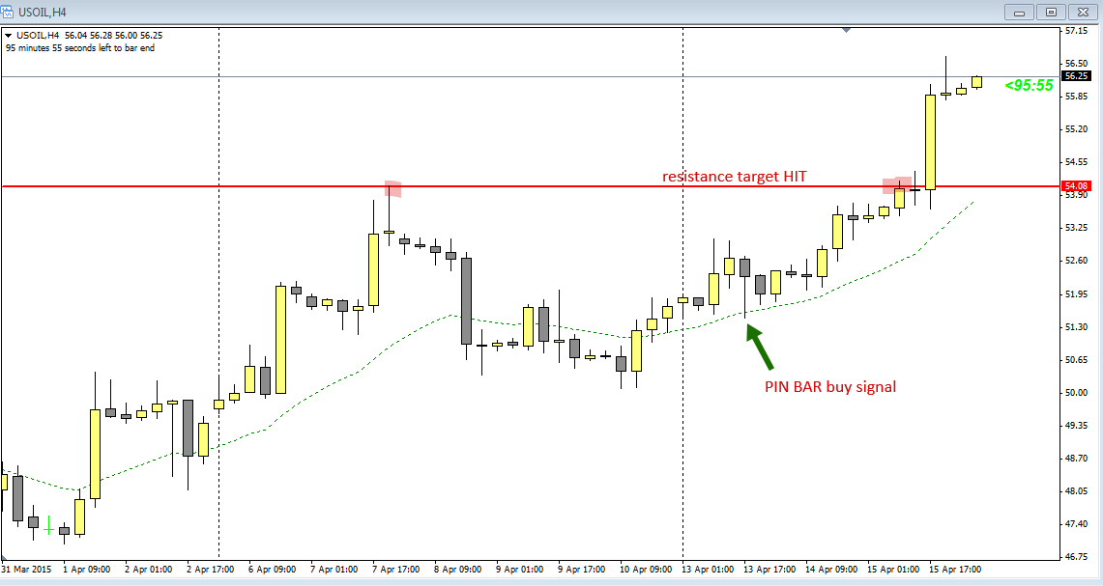Image resolution: width=1103 pixels, height=586 pixels.
Task: Click the '7 Apr 01:00' time axis label
Action: click(334, 570)
